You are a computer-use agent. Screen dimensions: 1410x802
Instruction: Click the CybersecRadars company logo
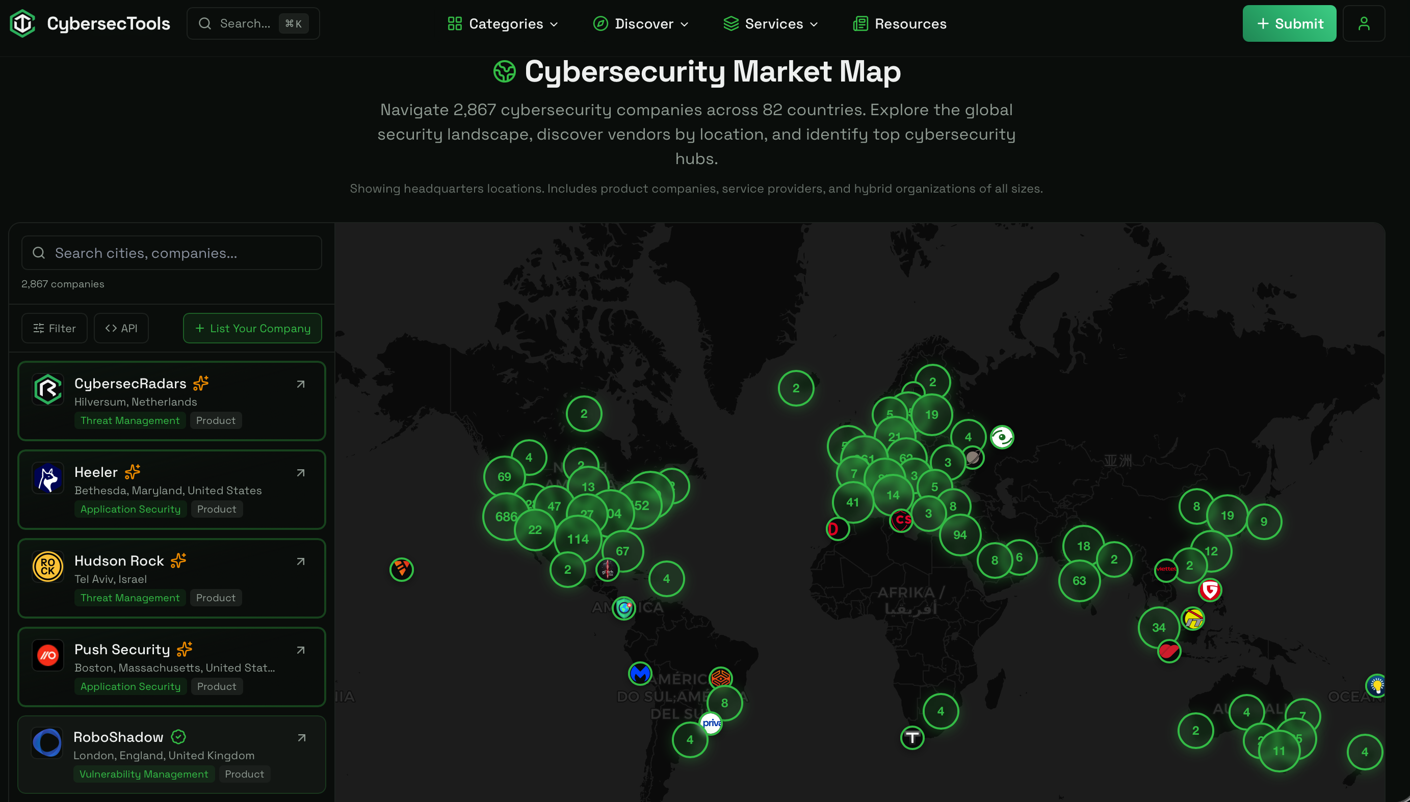coord(48,389)
